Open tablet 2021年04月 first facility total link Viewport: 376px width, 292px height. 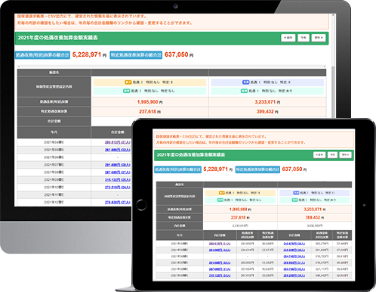220,244
